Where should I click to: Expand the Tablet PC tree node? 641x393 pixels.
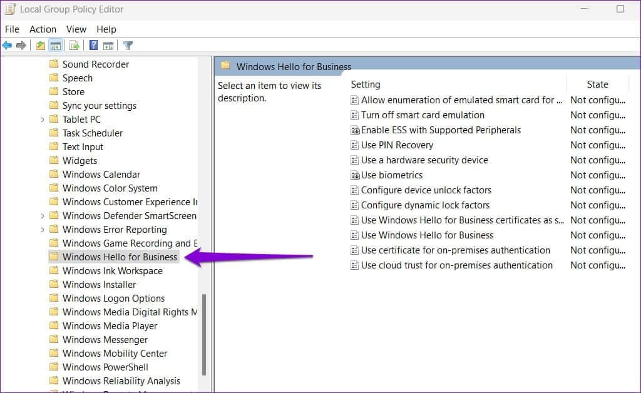43,120
